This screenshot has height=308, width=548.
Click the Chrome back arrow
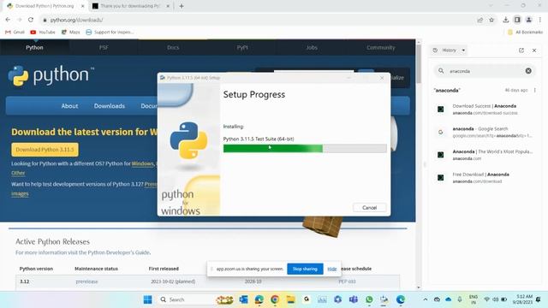click(8, 20)
